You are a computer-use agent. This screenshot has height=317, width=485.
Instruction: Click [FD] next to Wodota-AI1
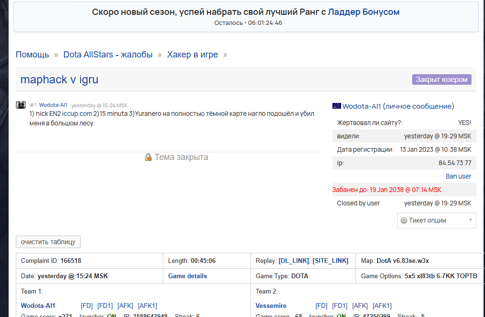coord(87,306)
